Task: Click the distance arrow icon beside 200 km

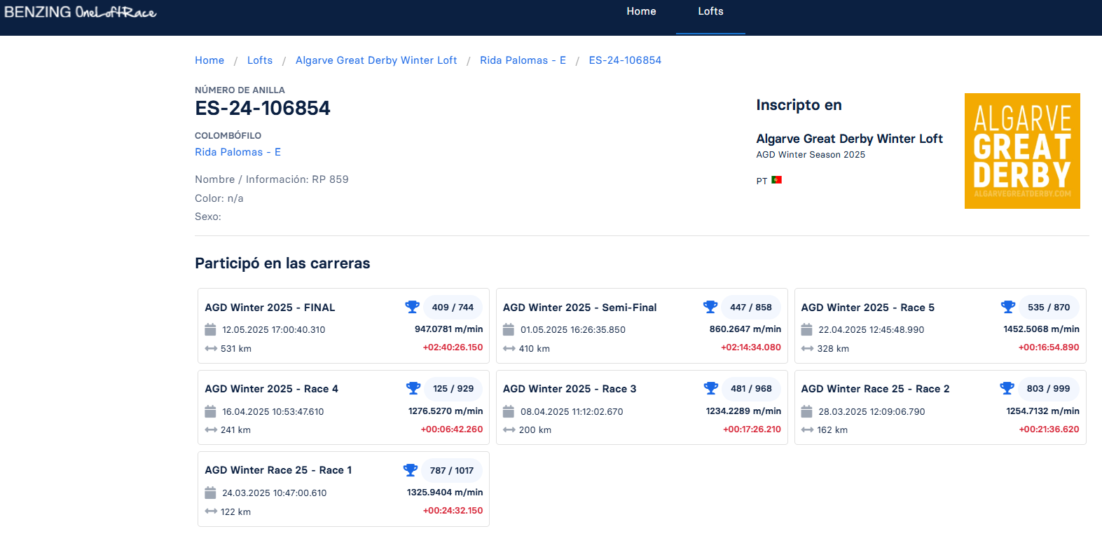Action: 509,430
